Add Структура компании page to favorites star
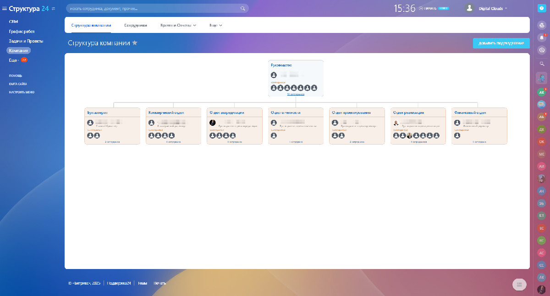 click(135, 43)
